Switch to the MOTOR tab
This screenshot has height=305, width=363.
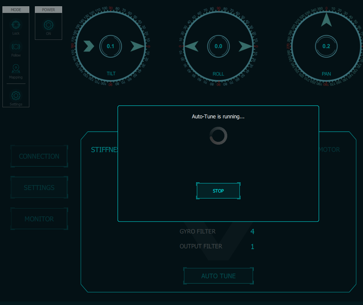tap(329, 150)
